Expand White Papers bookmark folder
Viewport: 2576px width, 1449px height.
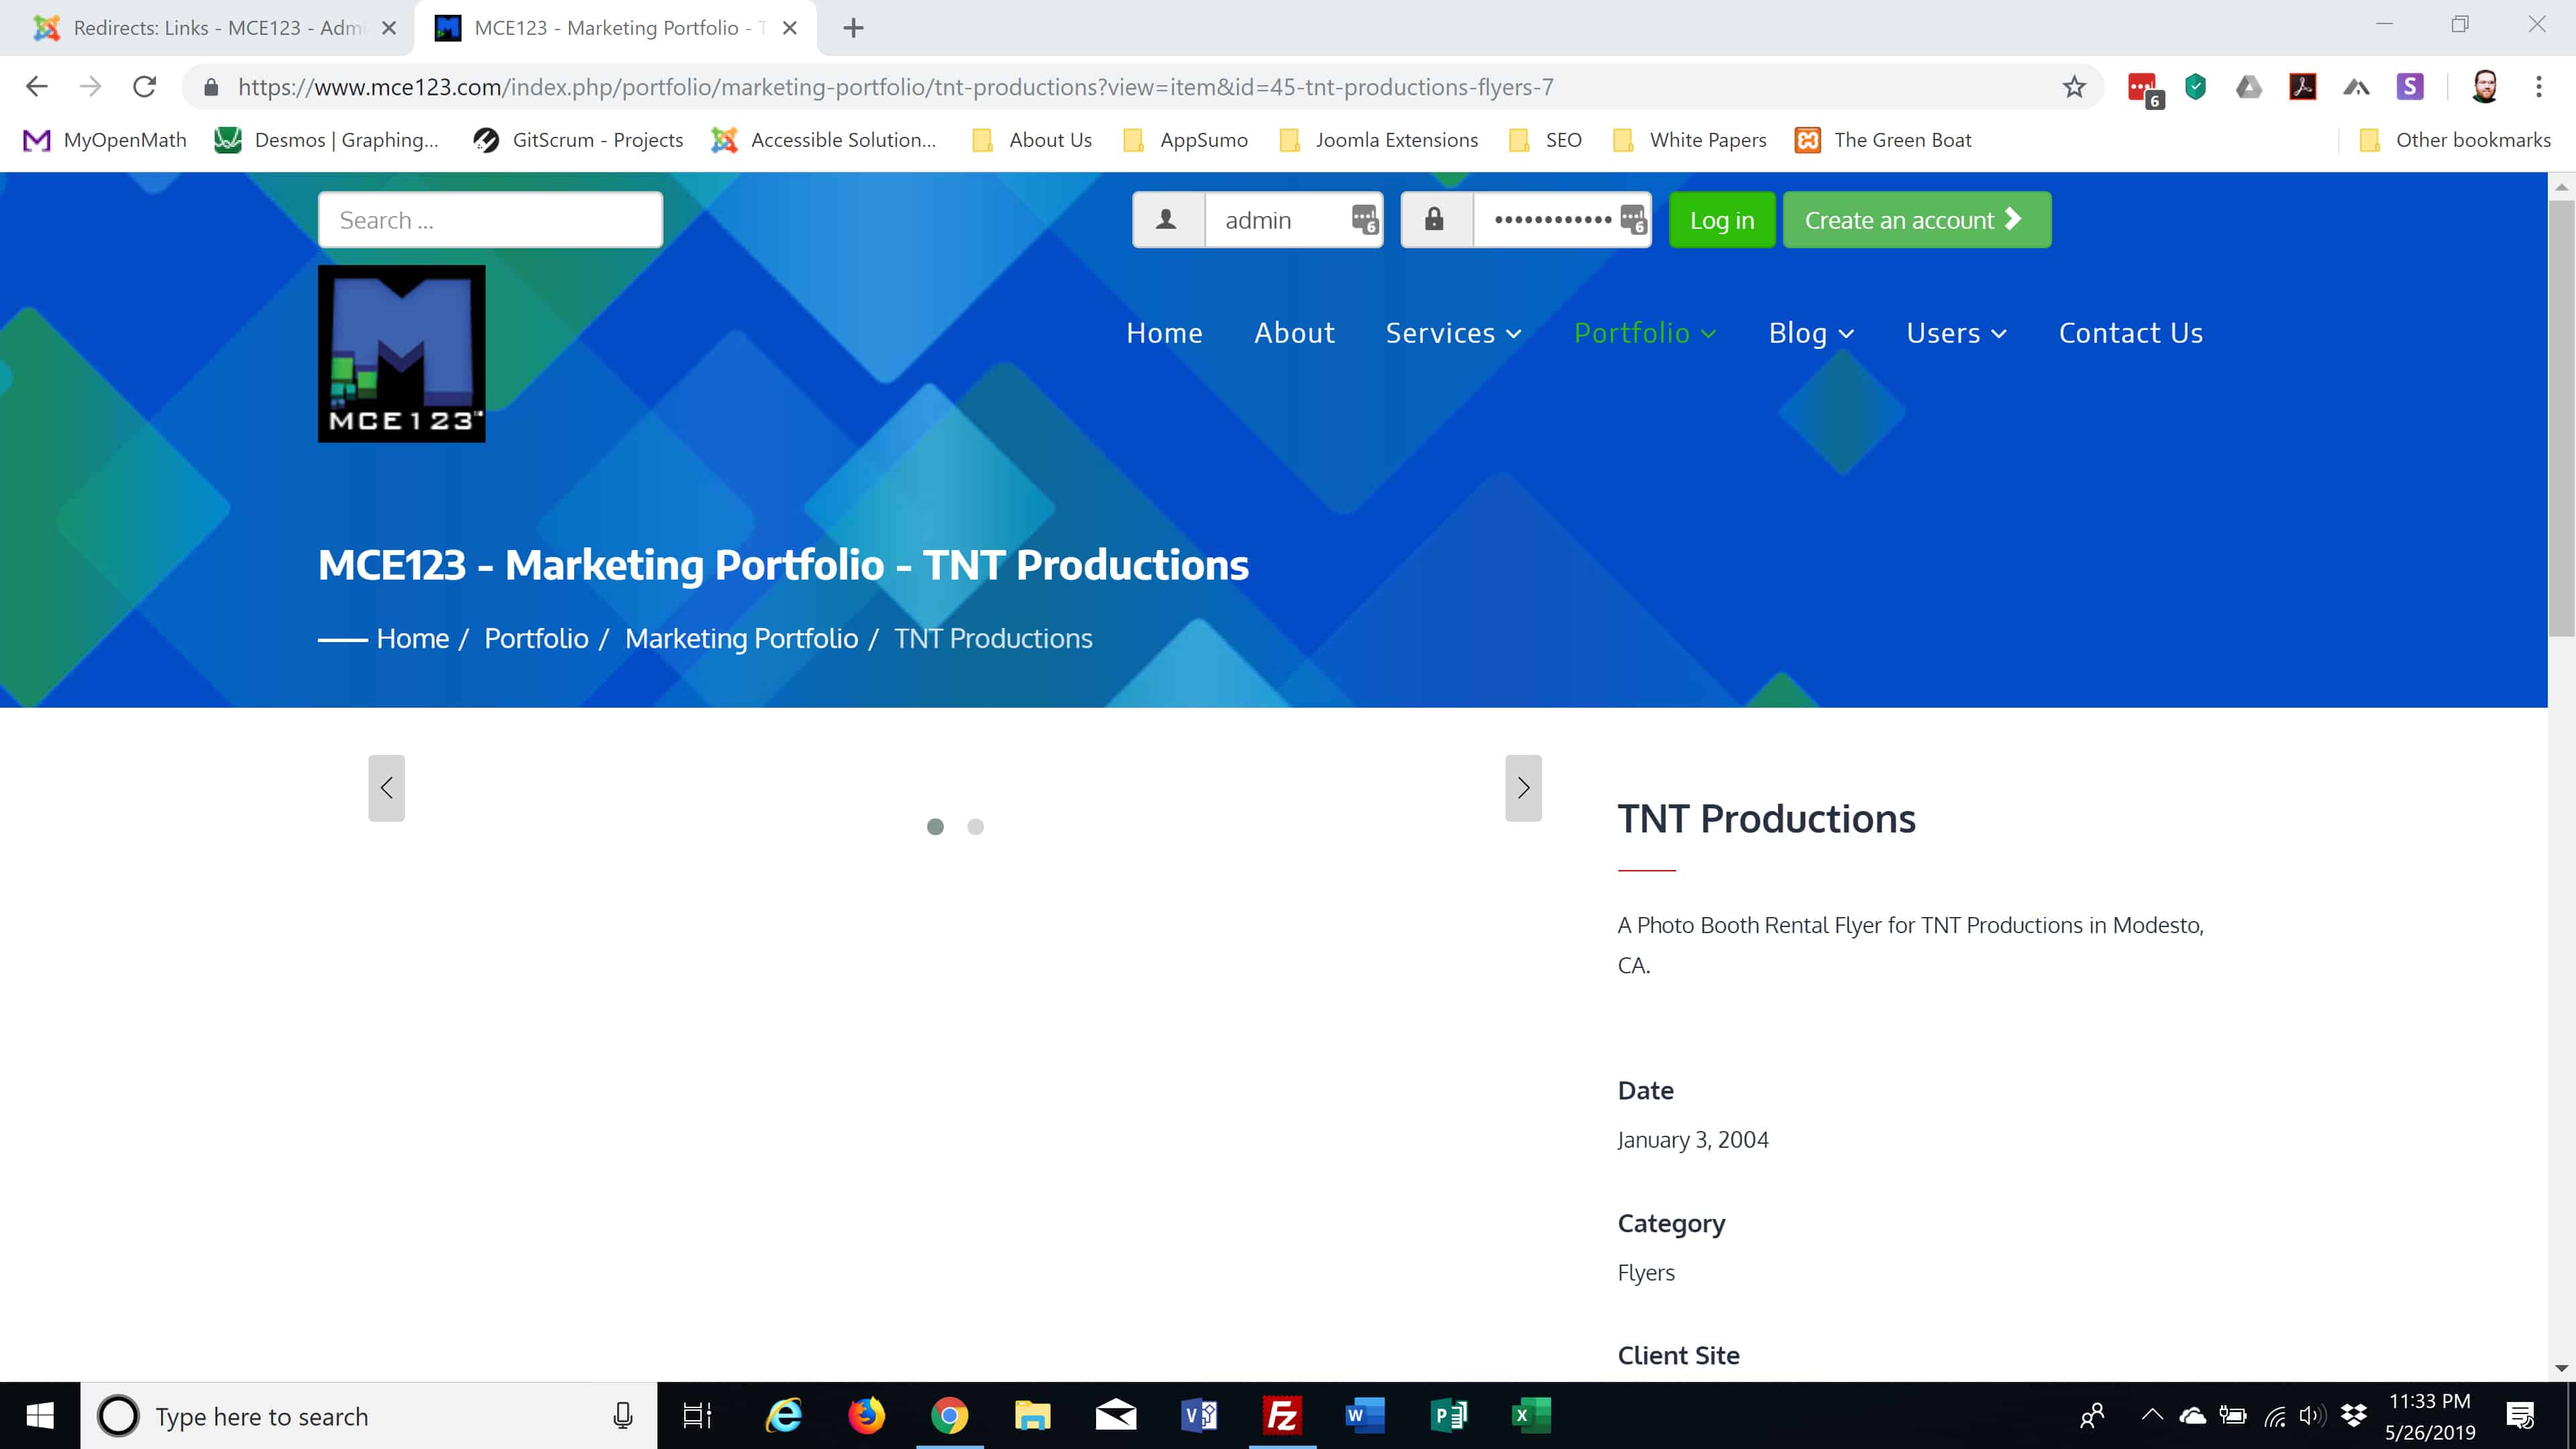pyautogui.click(x=1690, y=140)
